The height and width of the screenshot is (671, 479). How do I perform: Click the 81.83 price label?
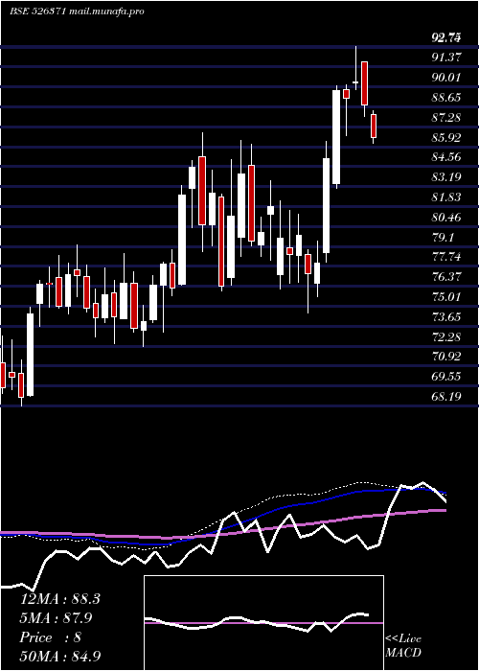[x=446, y=197]
